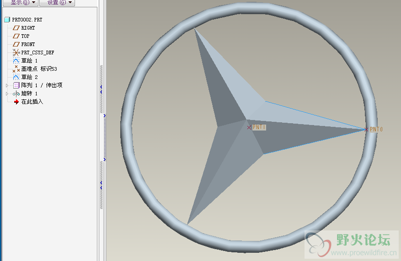Select 草绘 1 feature label
Viewport: 401px width, 261px height.
29,61
